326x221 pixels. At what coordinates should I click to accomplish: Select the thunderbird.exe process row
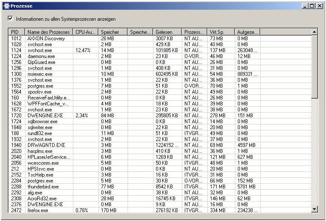click(x=43, y=186)
